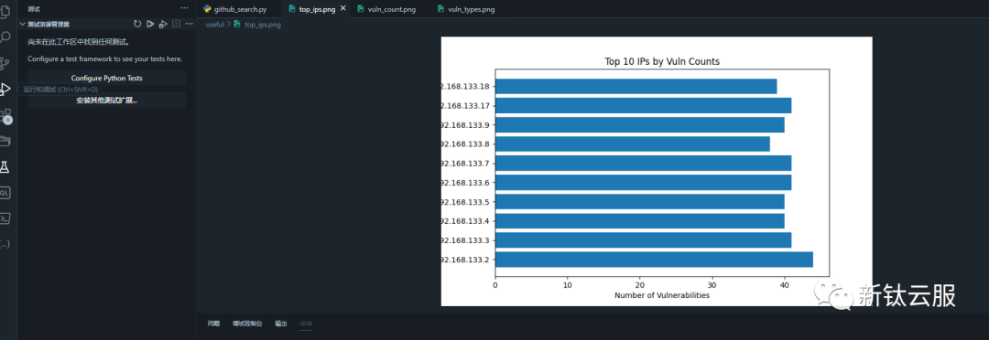Click the 安装其他测试扩展 button

106,101
